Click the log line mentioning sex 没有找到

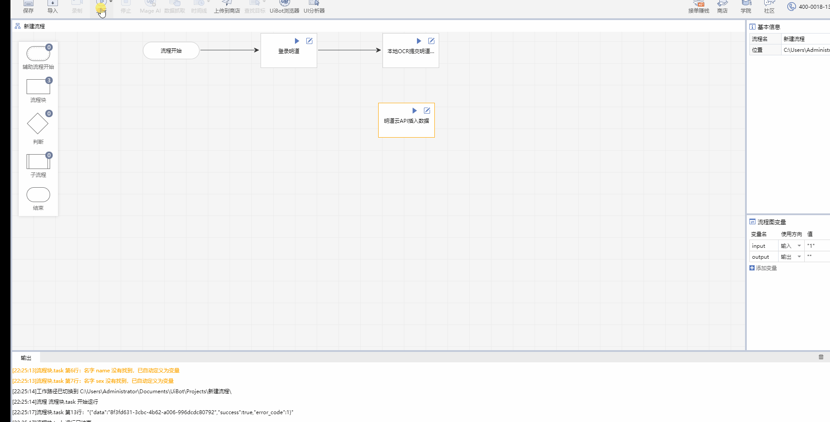tap(93, 381)
